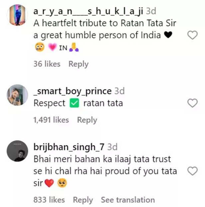Reply to brijbhan_singh_7's comment
The image size is (205, 207).
click(83, 200)
